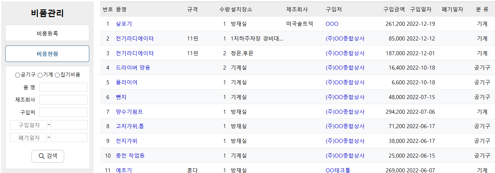Open the 충전 작업등 item link
Screen dimensions: 495x173
click(x=130, y=156)
